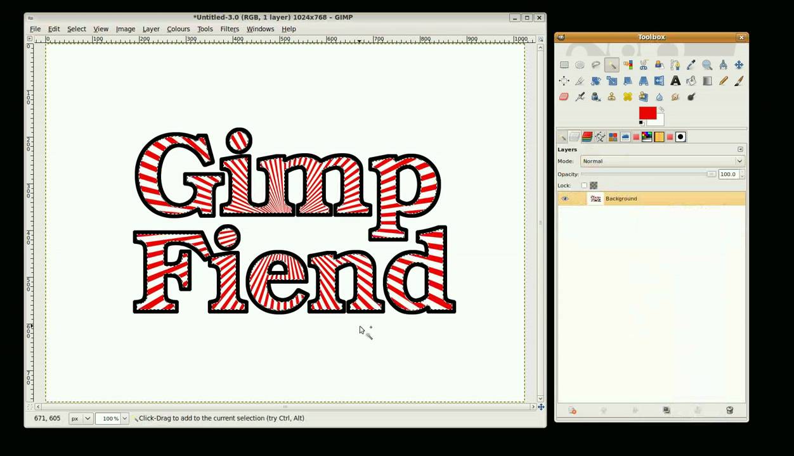Click the opacity value field 100.0
Screen dimensions: 794x456
tap(728, 174)
